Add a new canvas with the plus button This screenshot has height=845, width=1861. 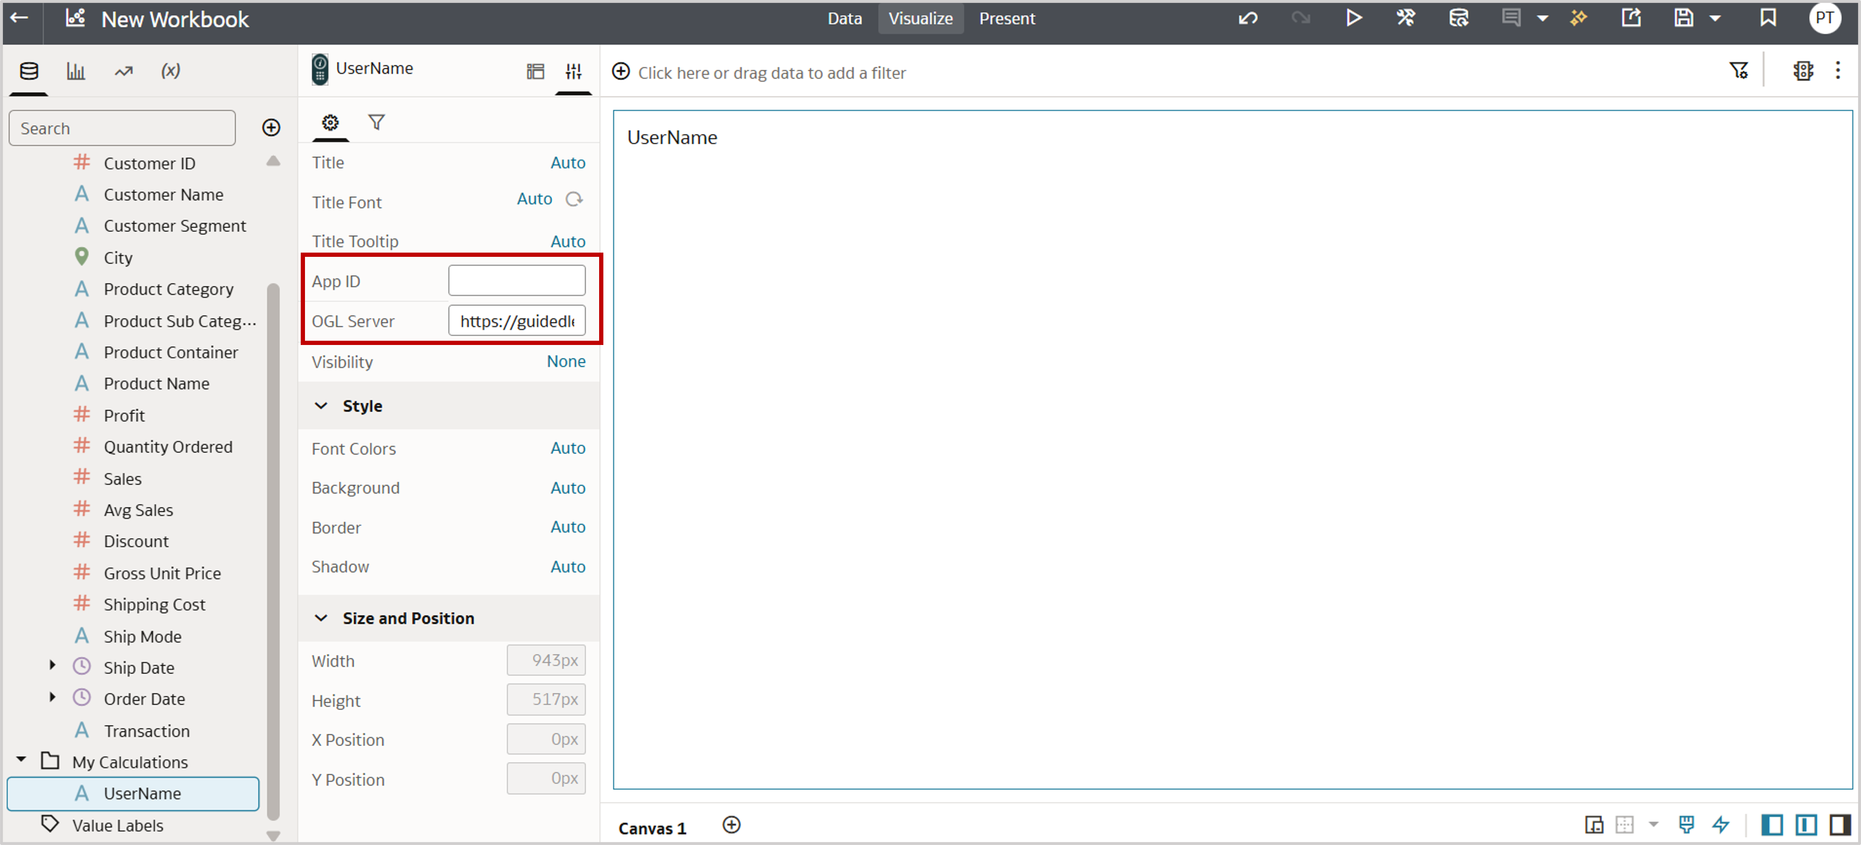click(x=731, y=825)
